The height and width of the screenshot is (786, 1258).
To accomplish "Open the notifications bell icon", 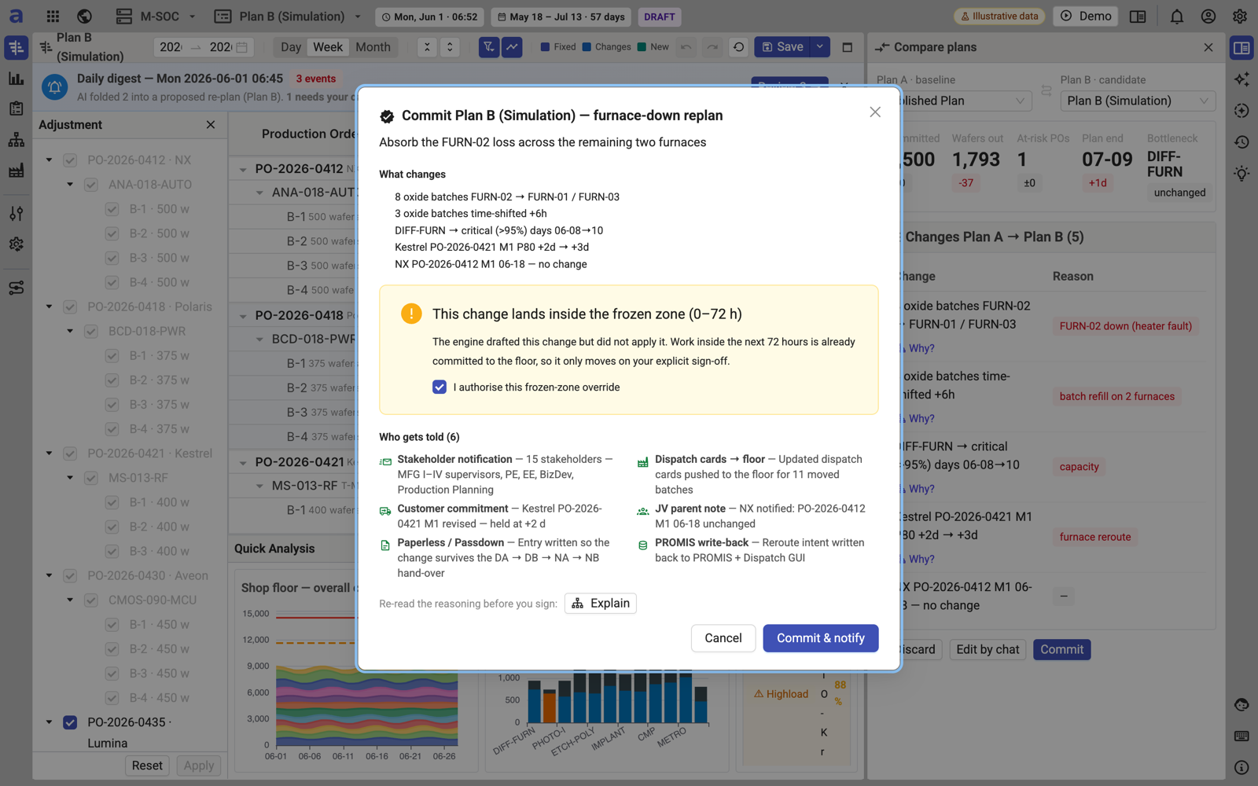I will [1176, 17].
